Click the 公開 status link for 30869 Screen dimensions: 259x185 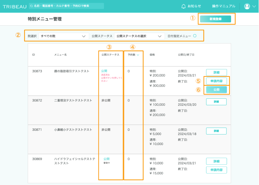106,159
